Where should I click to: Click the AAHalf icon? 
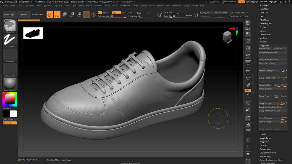[248, 55]
